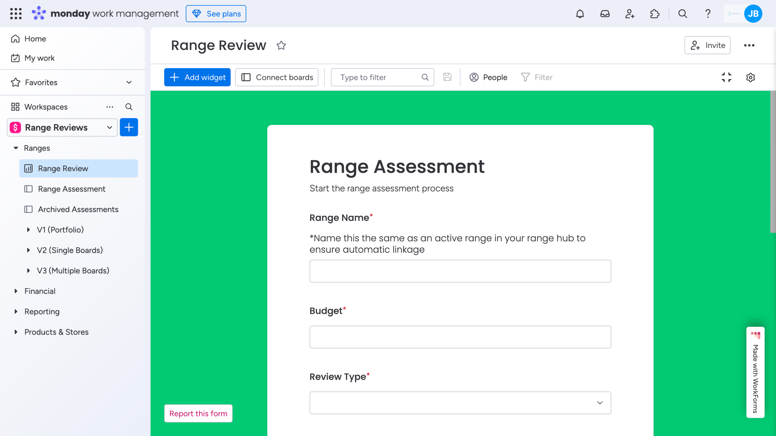This screenshot has width=776, height=436.
Task: Open the Range Assessment board
Action: point(72,189)
